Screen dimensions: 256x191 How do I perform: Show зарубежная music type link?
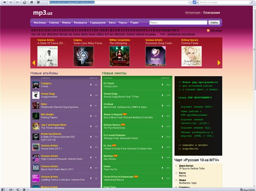[174, 34]
